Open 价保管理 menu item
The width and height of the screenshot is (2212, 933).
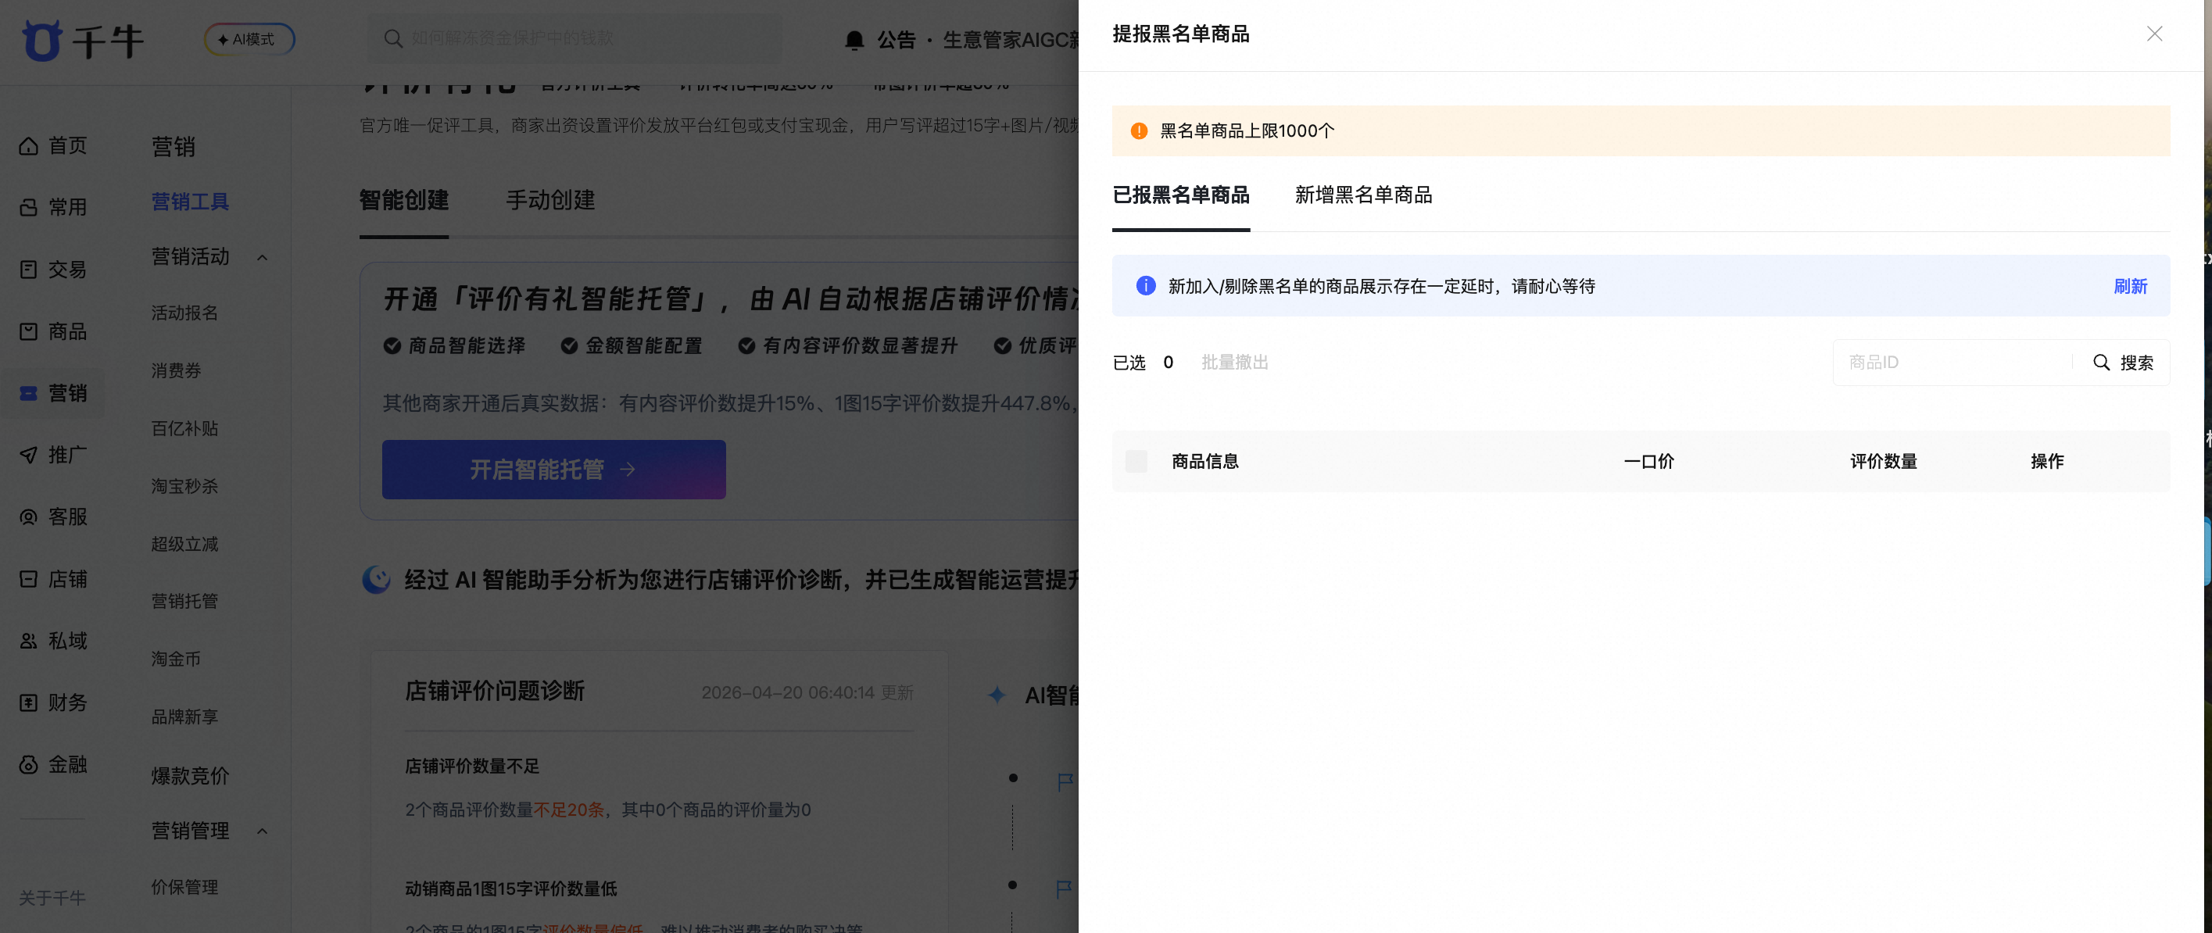coord(184,887)
